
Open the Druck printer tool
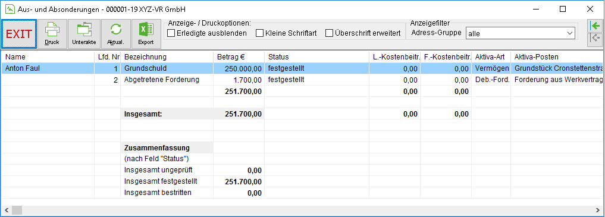(52, 33)
